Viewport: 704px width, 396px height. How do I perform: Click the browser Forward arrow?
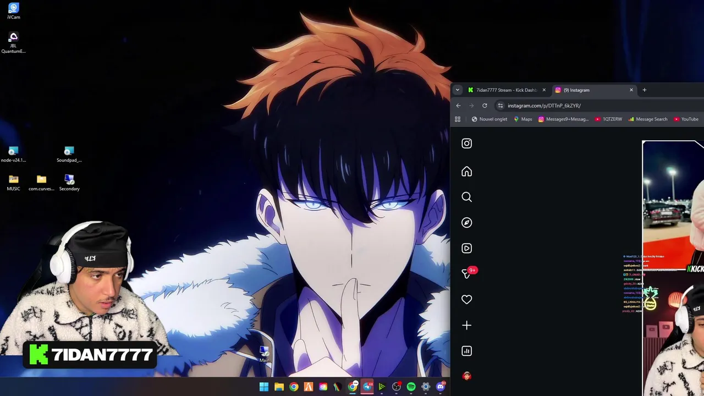pyautogui.click(x=471, y=106)
